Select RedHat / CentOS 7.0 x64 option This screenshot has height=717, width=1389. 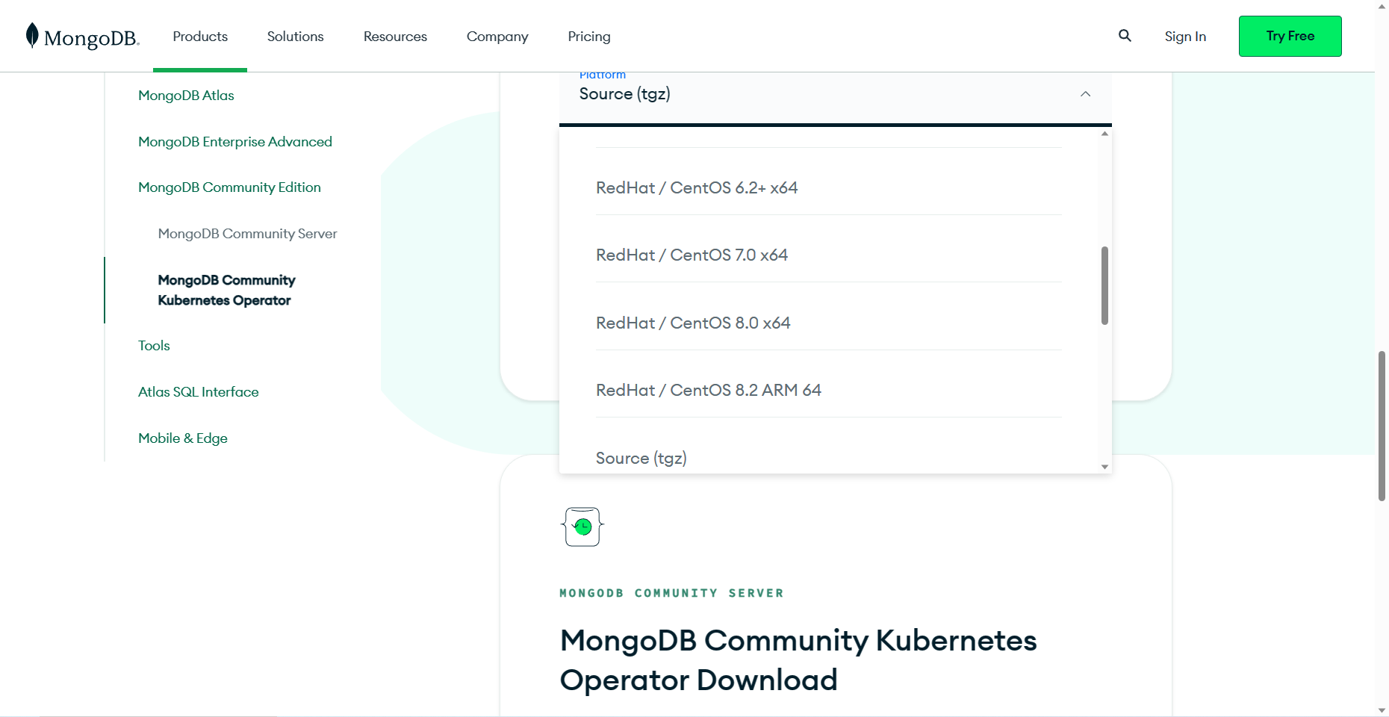(829, 255)
